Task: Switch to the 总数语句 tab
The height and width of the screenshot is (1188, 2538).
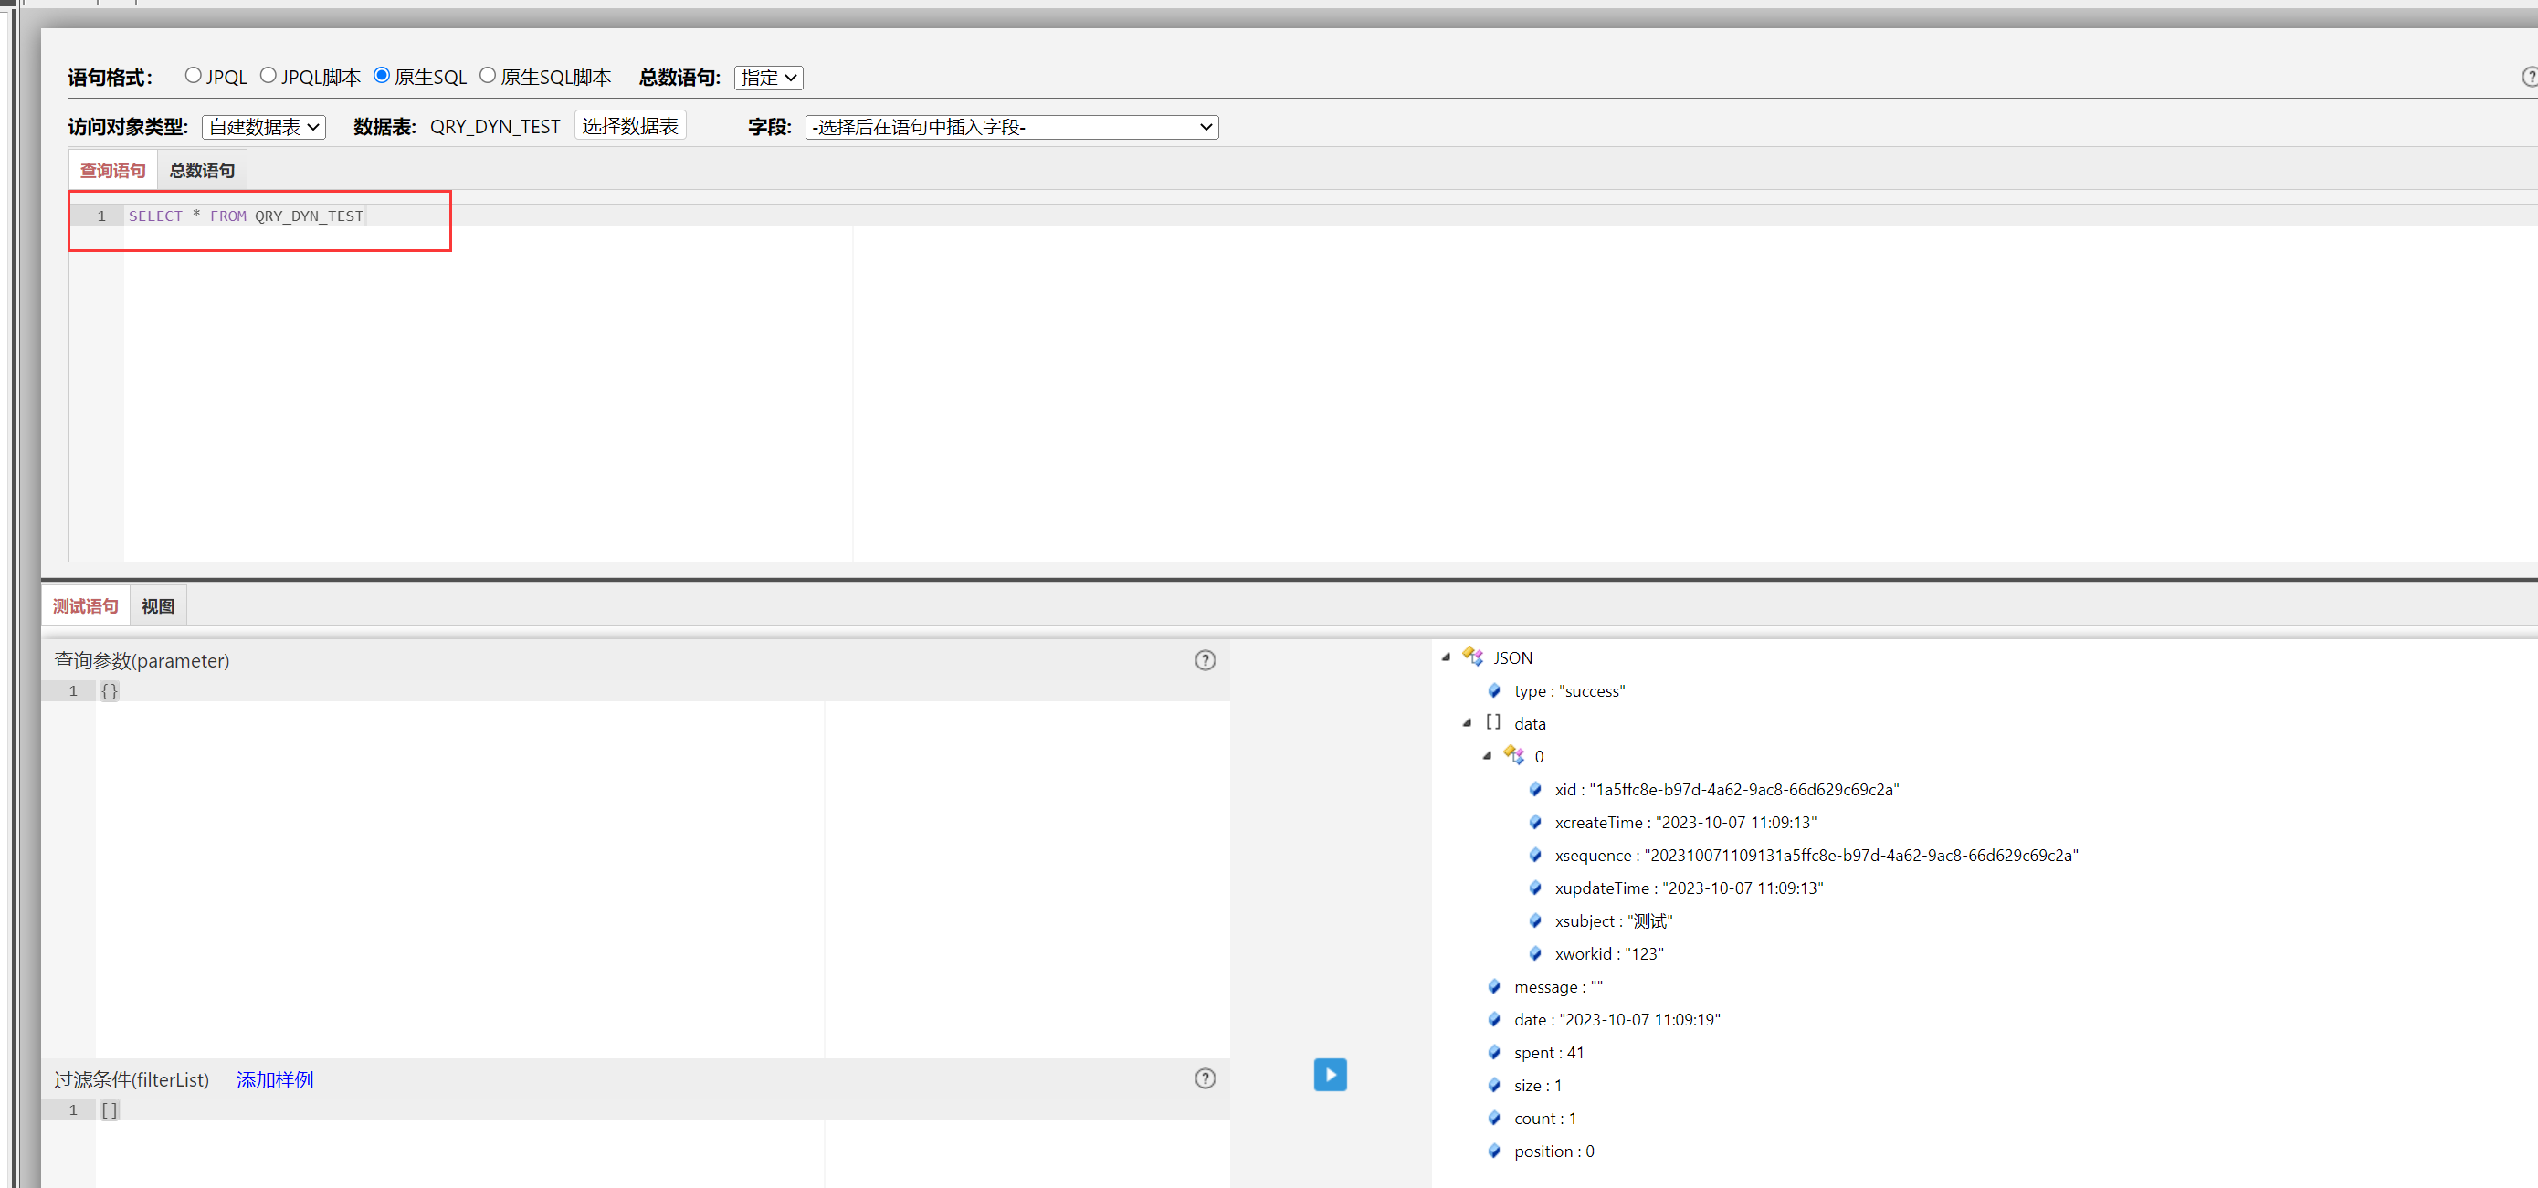Action: coord(201,171)
